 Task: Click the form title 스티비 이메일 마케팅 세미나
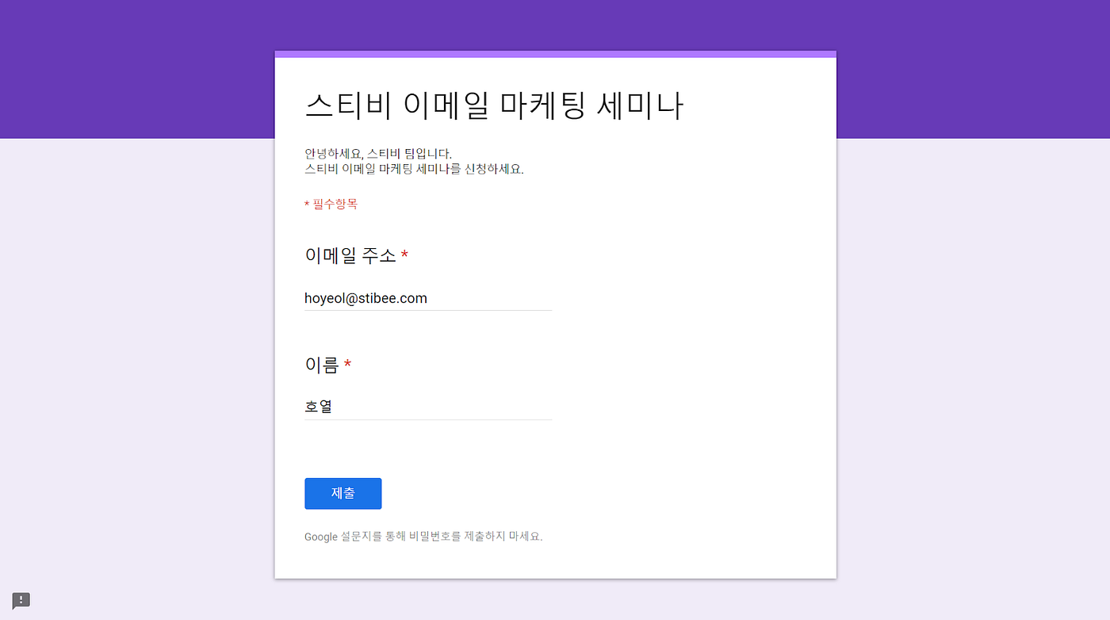[494, 105]
